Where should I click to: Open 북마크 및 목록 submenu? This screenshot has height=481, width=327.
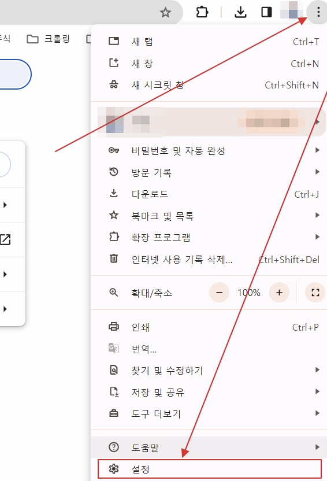[x=209, y=216]
